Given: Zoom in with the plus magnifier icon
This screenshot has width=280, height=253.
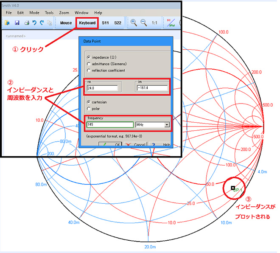Looking at the screenshot, I should pyautogui.click(x=134, y=22).
